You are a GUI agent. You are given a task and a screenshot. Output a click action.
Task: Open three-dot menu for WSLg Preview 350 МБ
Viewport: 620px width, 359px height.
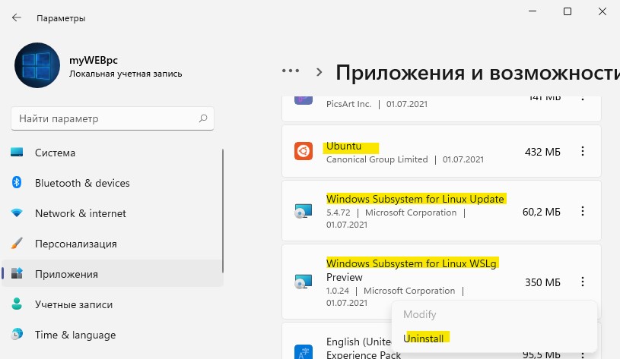coord(583,282)
